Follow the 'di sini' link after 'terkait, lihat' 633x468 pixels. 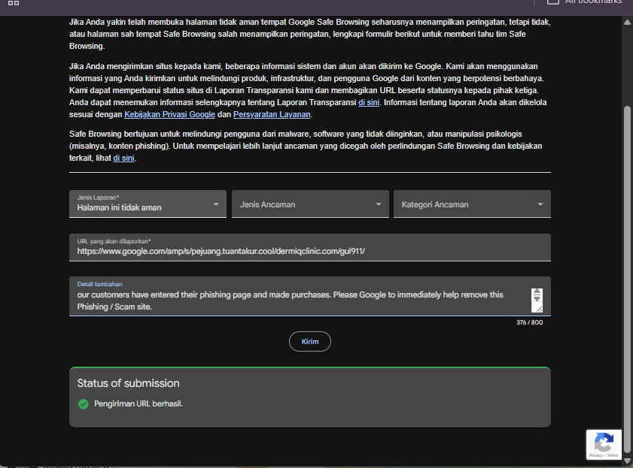[x=123, y=158]
